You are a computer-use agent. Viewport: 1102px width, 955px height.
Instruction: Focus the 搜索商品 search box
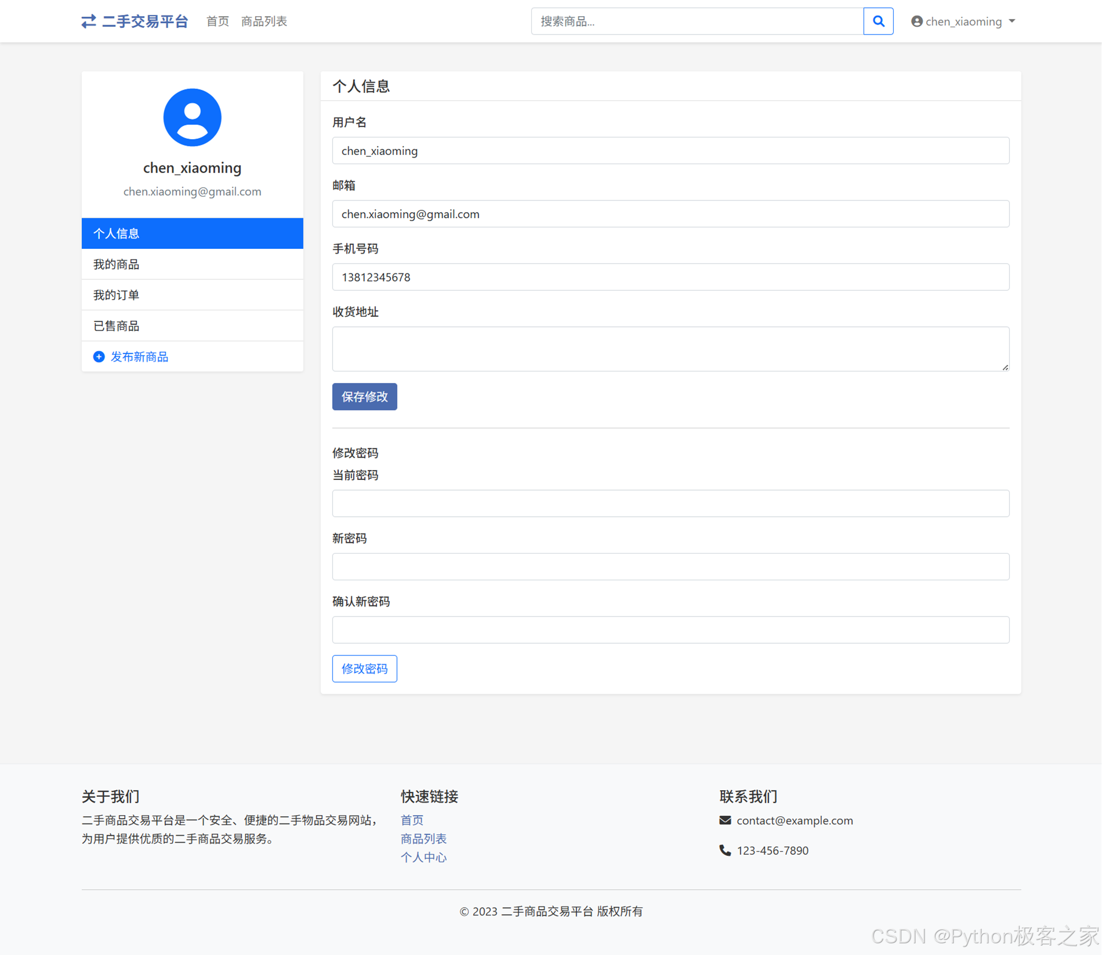(x=697, y=21)
